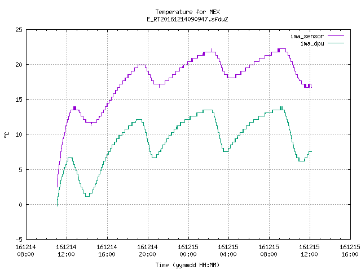Image resolution: width=361 pixels, height=270 pixels.
Task: Select the filename E_RT20161214090947.sfduZ subtitle
Action: point(187,19)
